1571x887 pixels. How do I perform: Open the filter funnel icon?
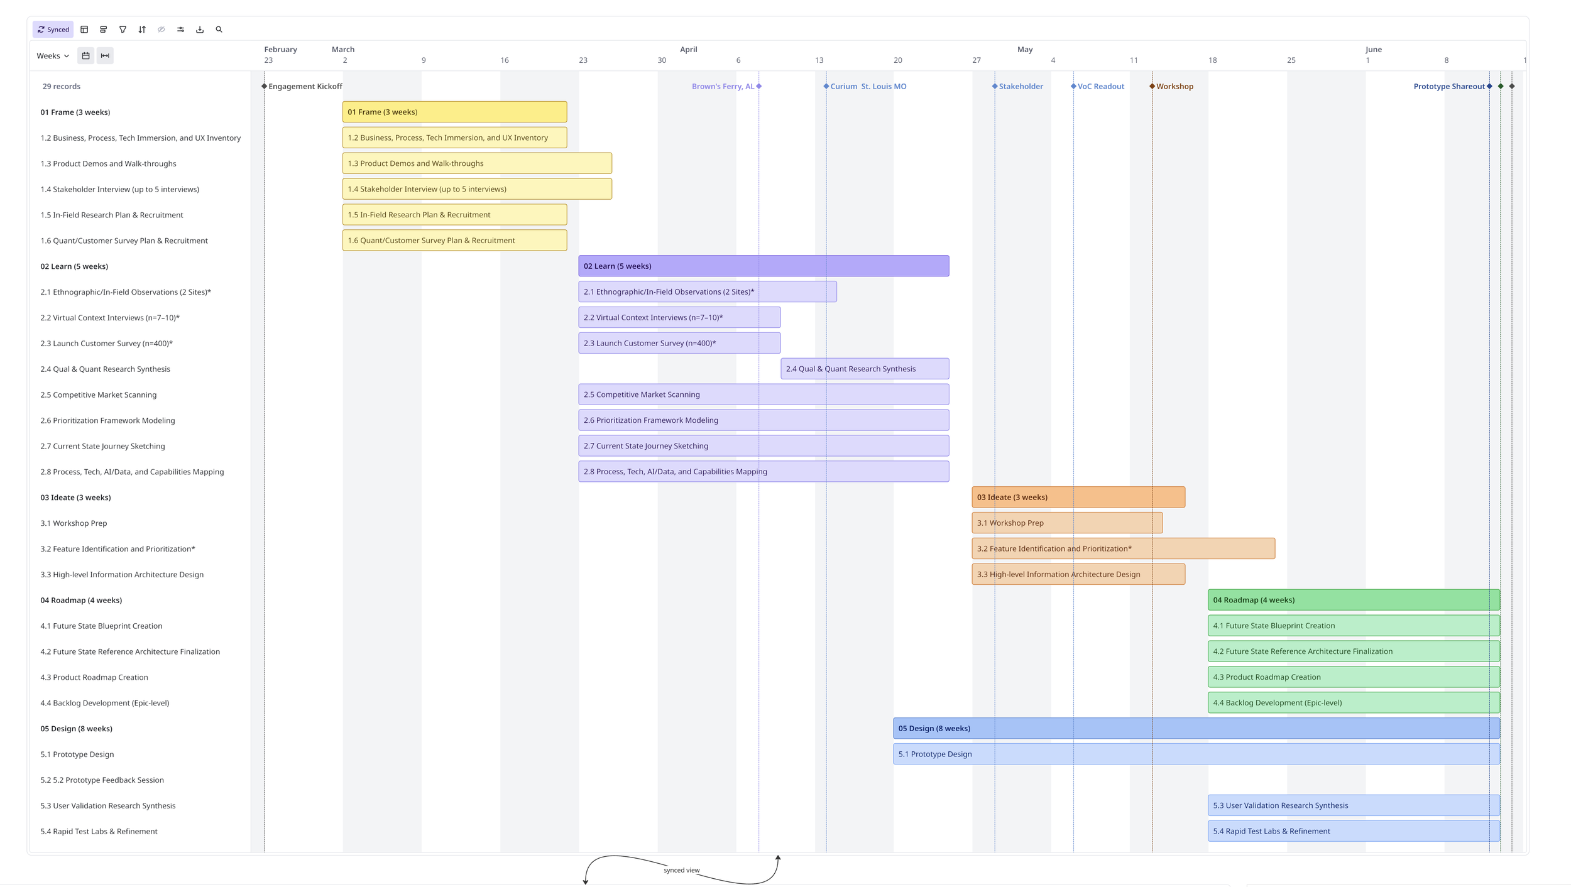point(123,30)
